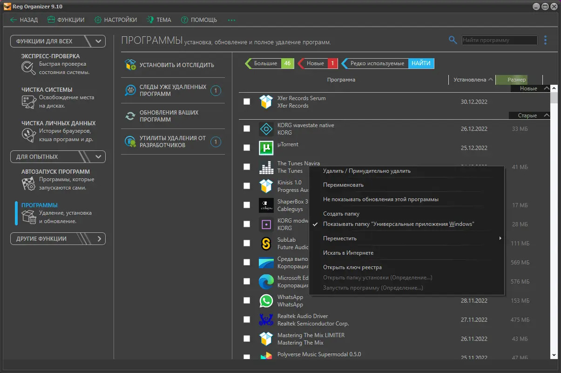This screenshot has height=373, width=561.
Task: Go back with the Назад button
Action: (24, 20)
